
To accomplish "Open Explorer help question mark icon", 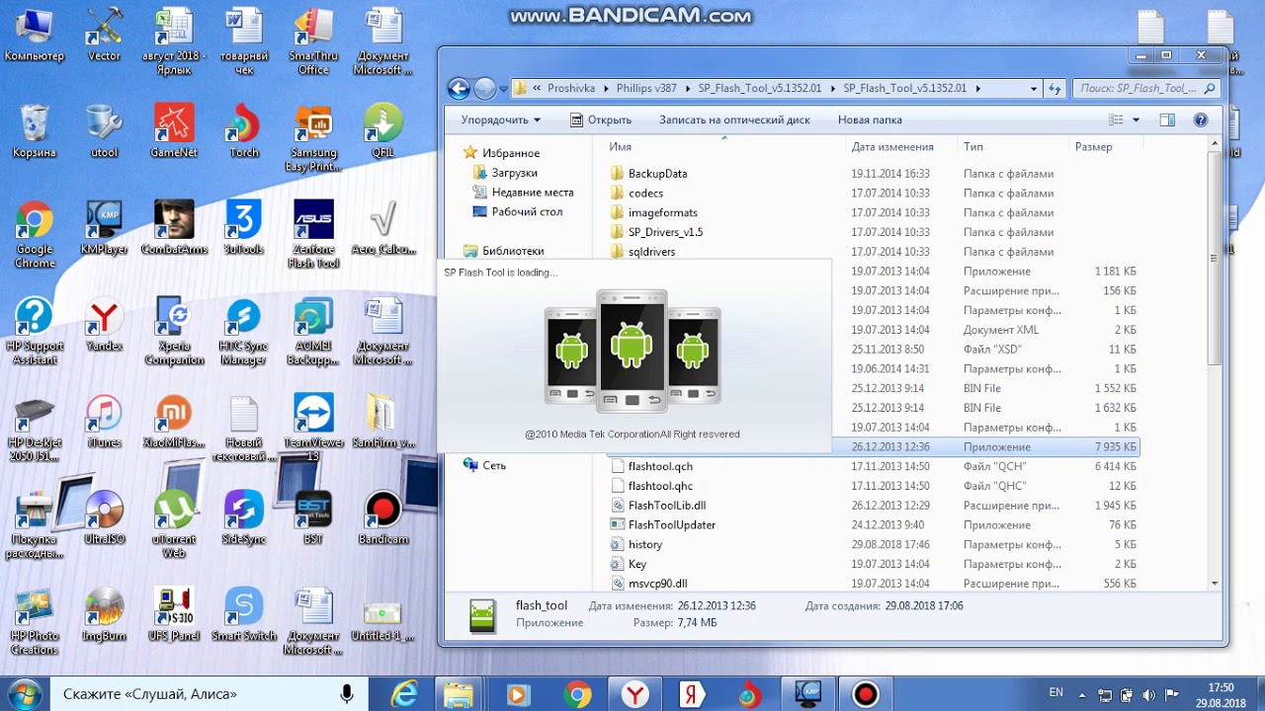I will coord(1201,119).
